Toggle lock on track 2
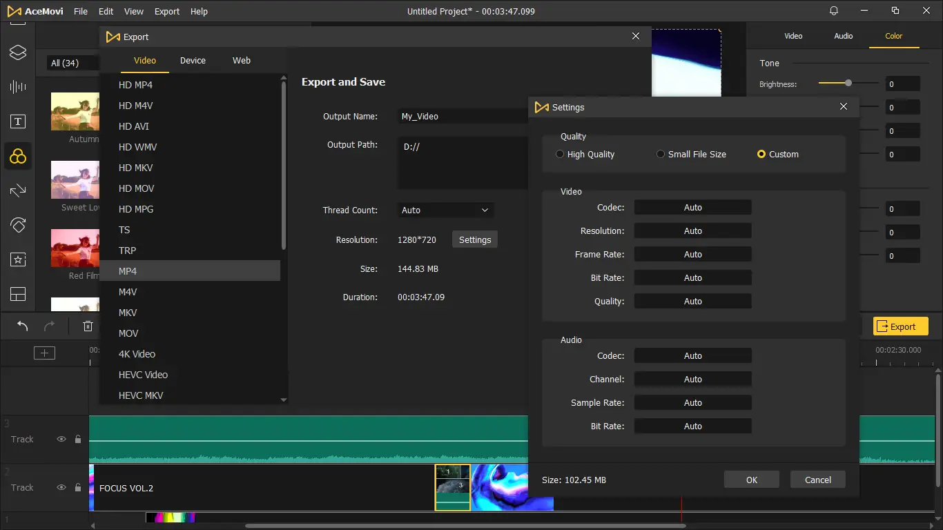 [77, 487]
